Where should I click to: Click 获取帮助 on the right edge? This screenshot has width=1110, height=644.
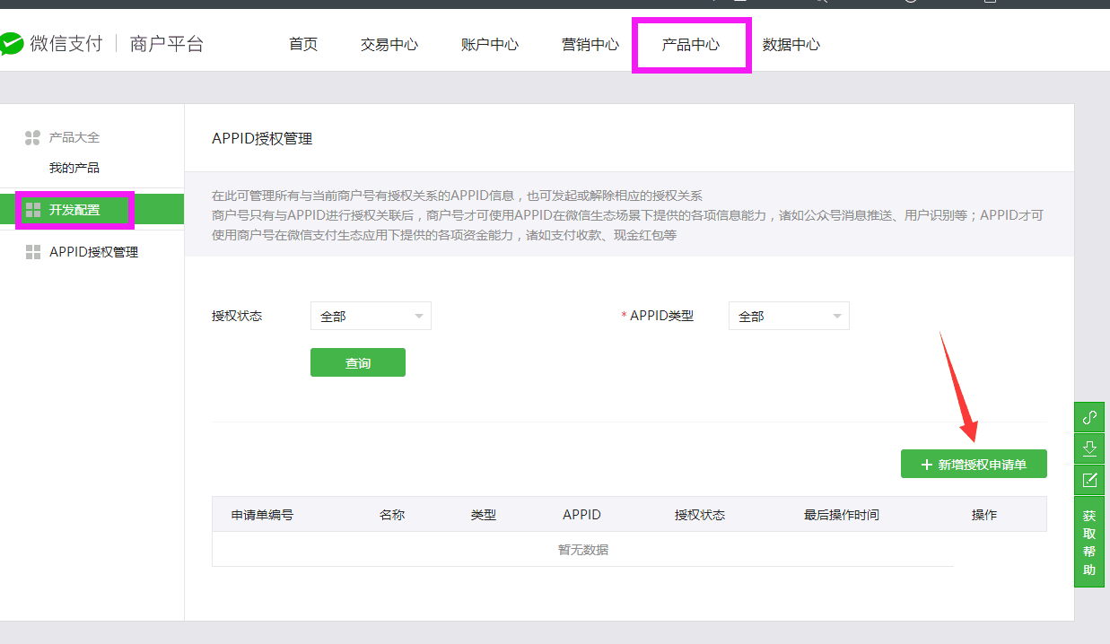(1089, 543)
